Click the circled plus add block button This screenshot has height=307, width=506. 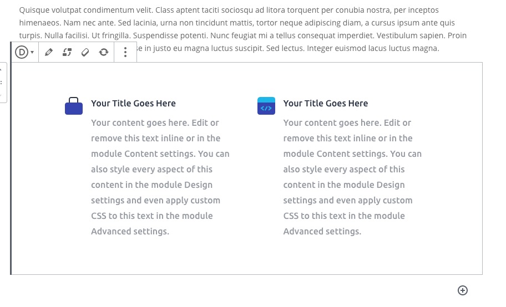(463, 290)
